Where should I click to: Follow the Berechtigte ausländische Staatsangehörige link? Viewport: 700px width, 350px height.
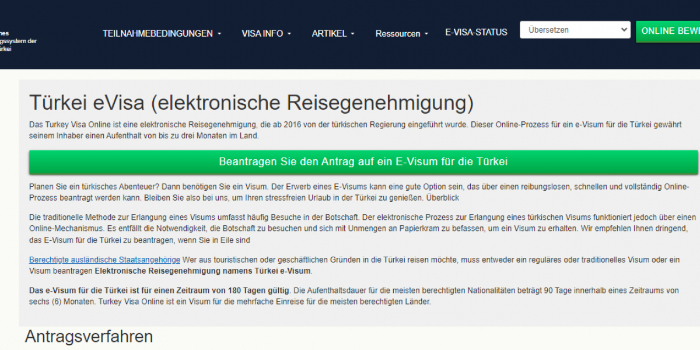pos(105,259)
